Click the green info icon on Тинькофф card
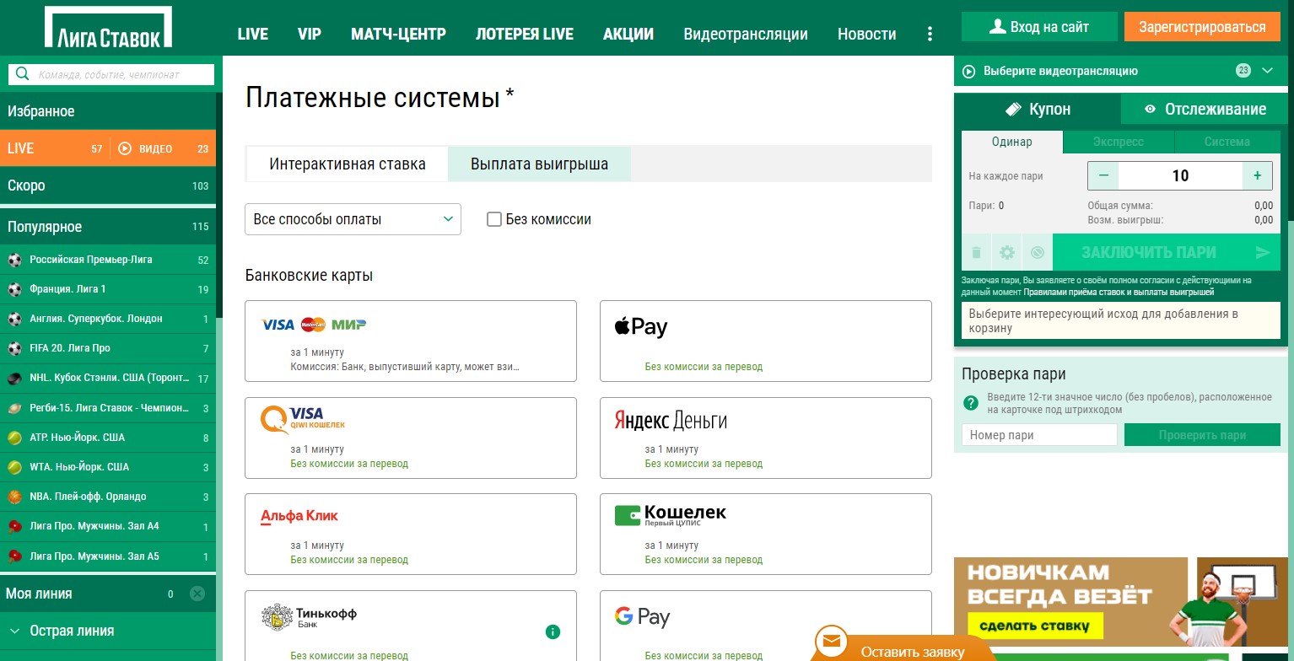Screen dimensions: 1294x661 click(x=553, y=631)
